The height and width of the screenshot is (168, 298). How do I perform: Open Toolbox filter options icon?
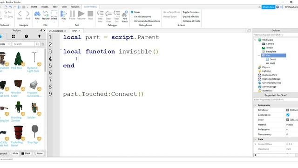tap(43, 44)
